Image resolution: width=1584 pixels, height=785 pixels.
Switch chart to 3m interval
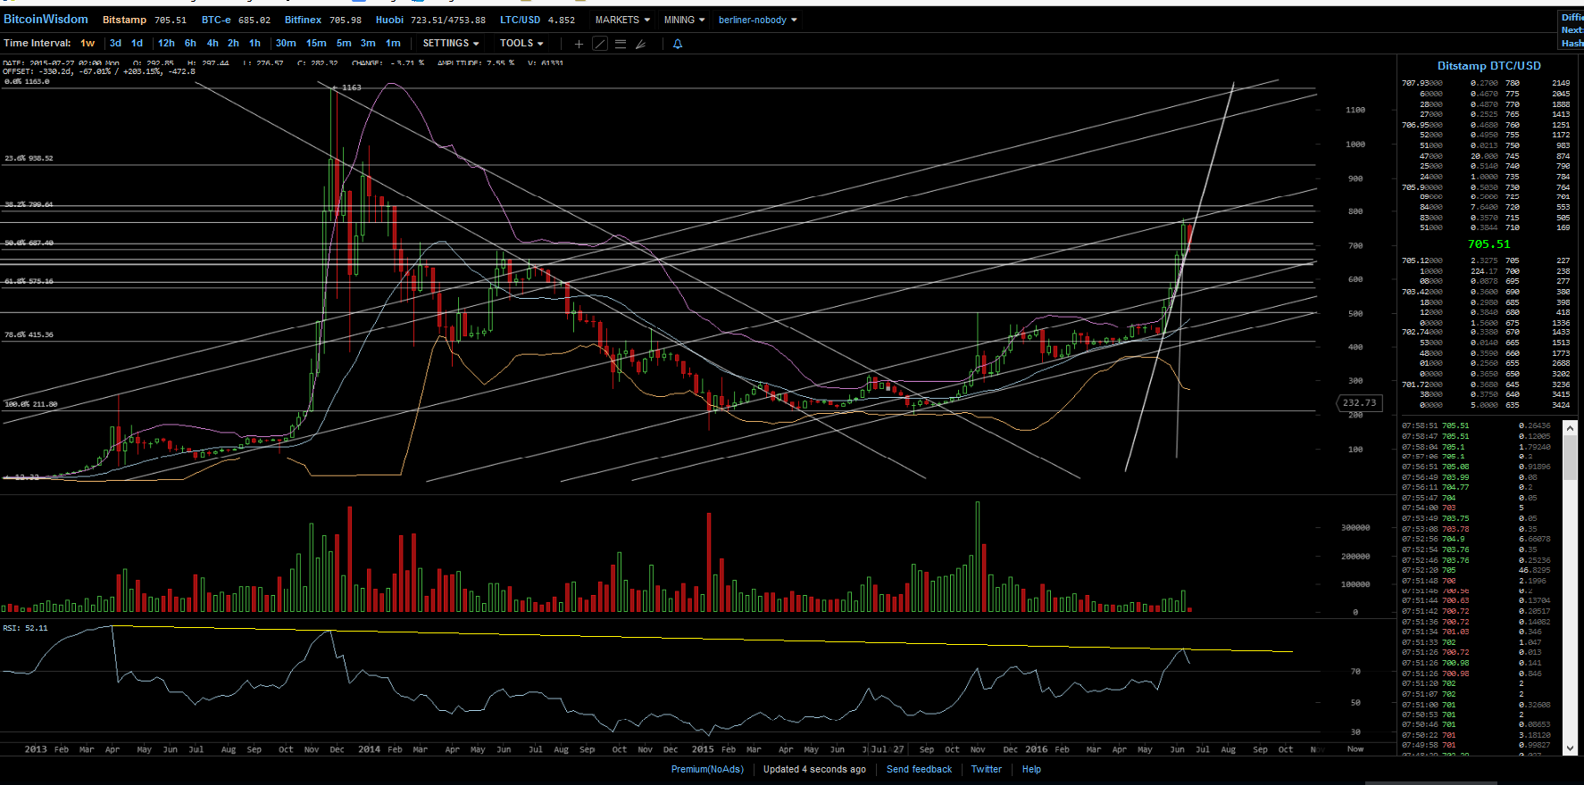point(368,43)
